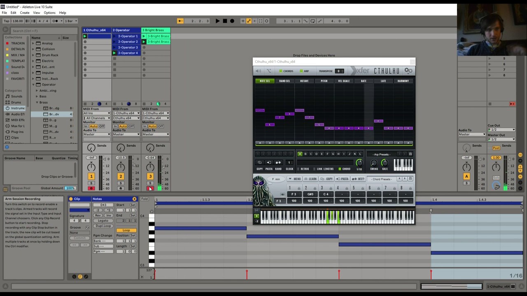Solo track 2 Operator

click(121, 183)
